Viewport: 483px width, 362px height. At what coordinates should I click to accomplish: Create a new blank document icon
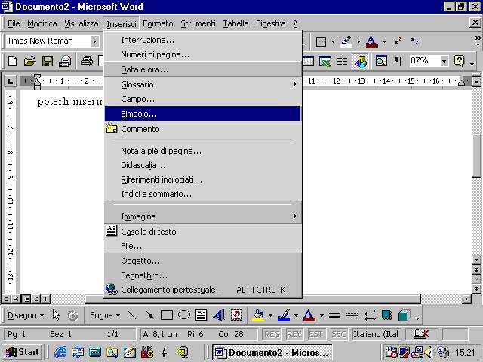12,60
